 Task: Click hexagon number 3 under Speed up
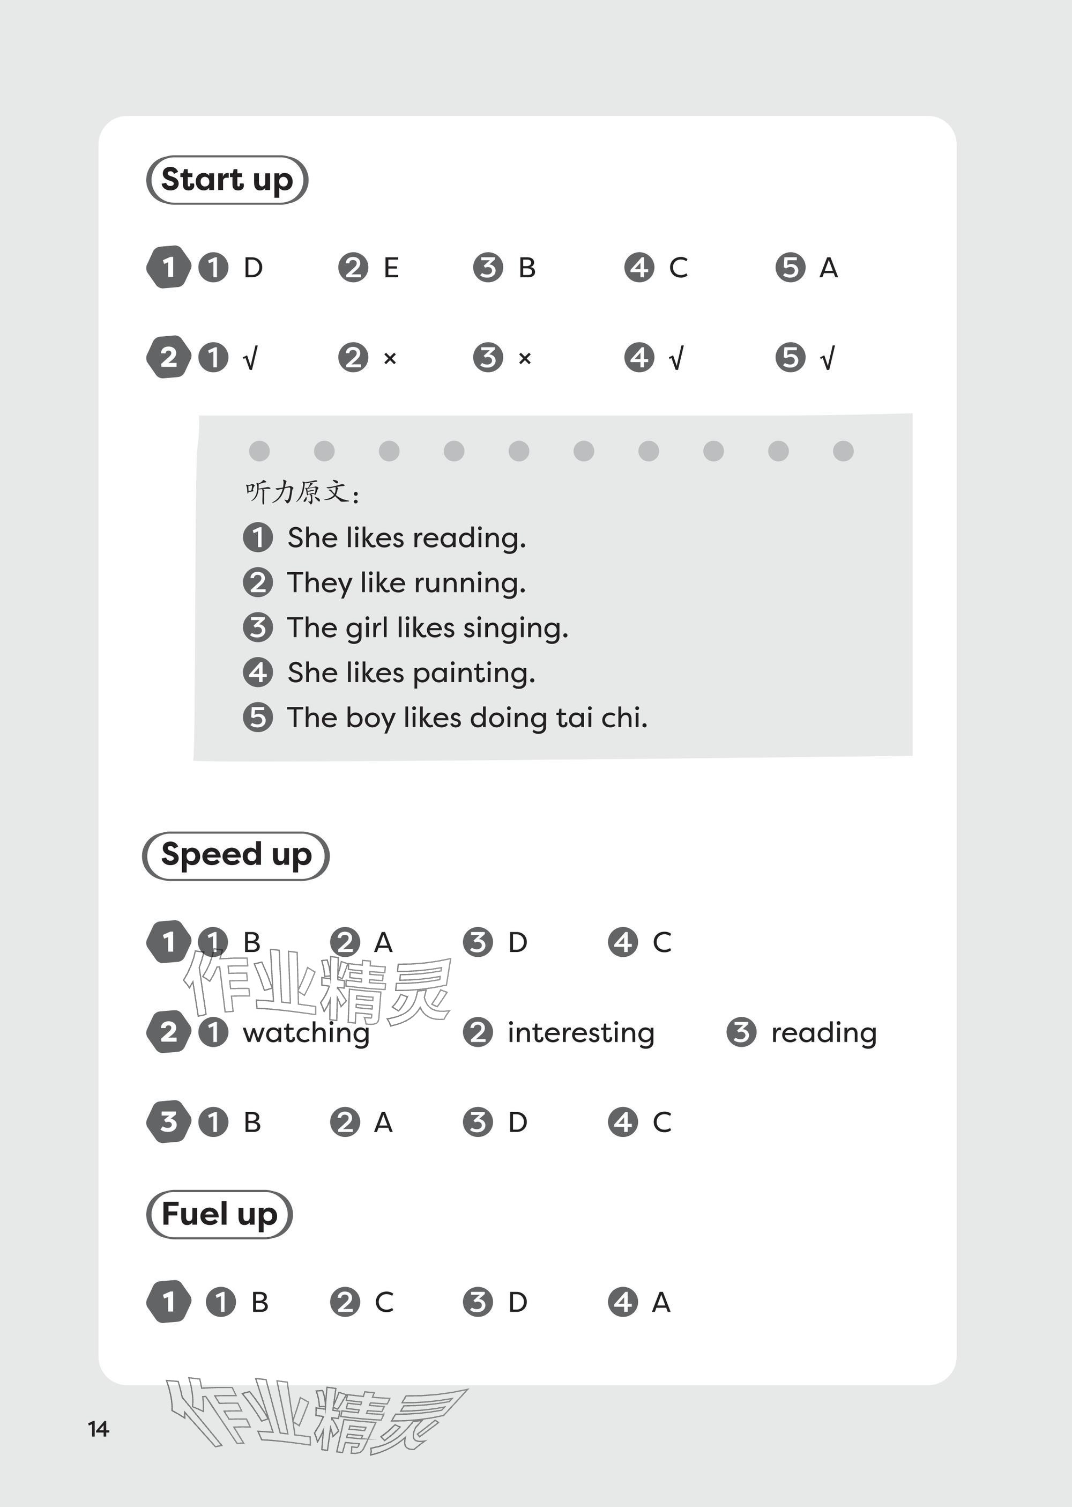tap(168, 1121)
